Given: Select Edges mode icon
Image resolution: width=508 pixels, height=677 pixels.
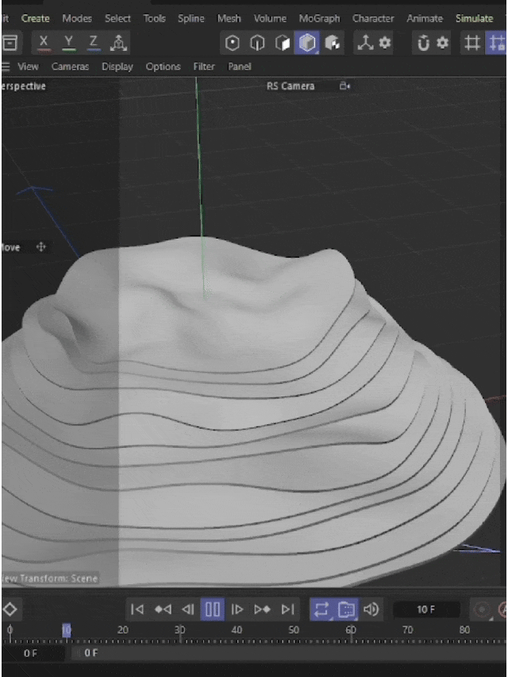Looking at the screenshot, I should pyautogui.click(x=258, y=43).
